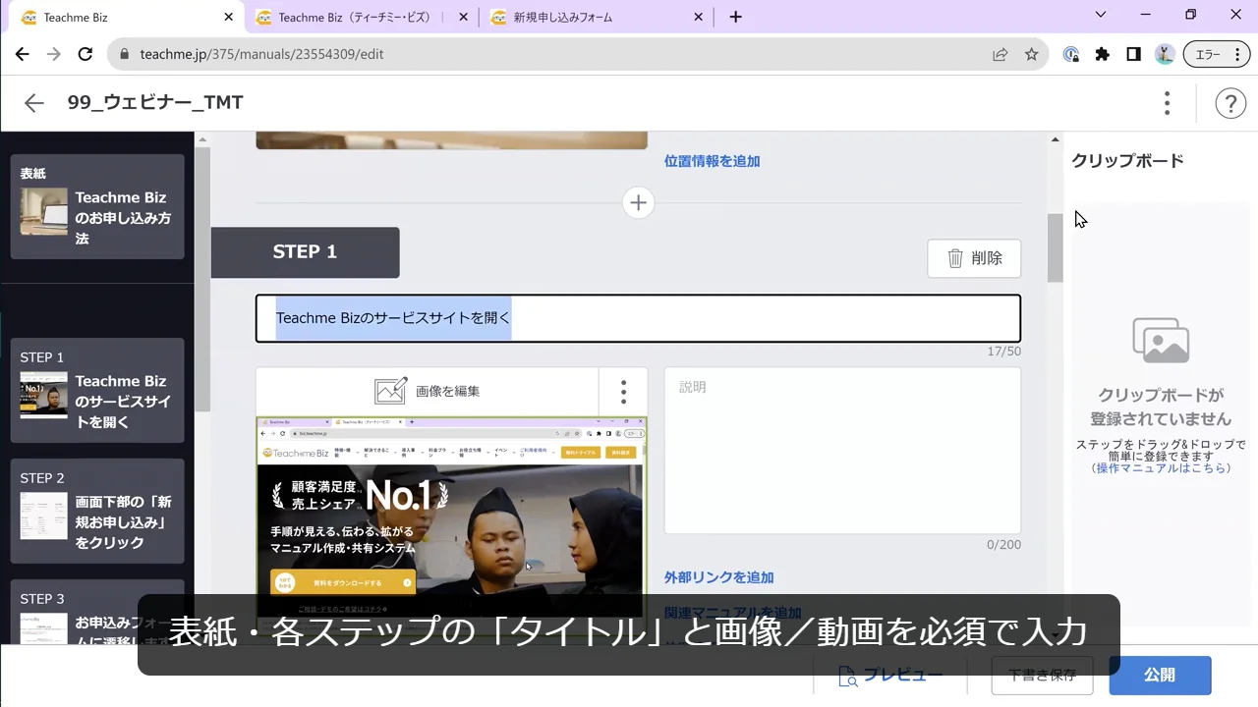Reload the page in Chrome
Screen dimensions: 1258x707
click(86, 54)
